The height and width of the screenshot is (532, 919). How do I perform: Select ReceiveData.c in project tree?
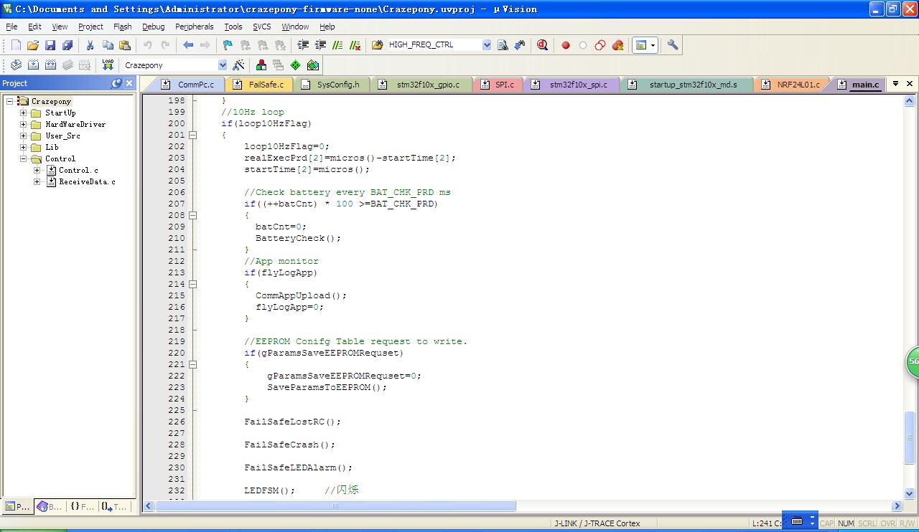pyautogui.click(x=86, y=181)
